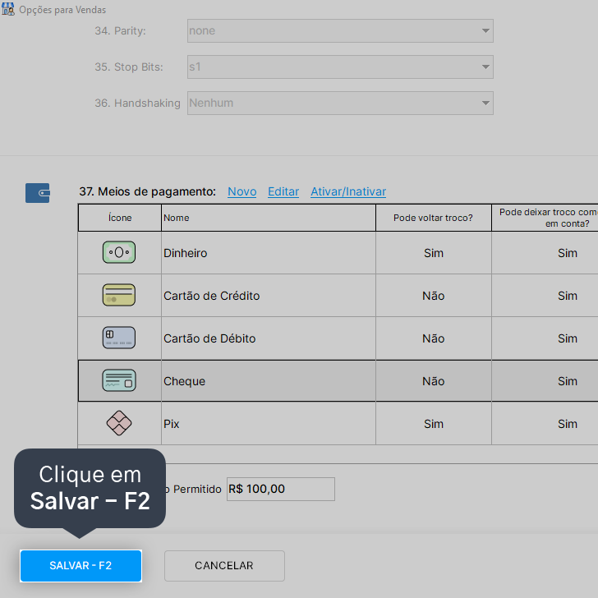Click the 37. Meios de pagamento label

point(147,191)
